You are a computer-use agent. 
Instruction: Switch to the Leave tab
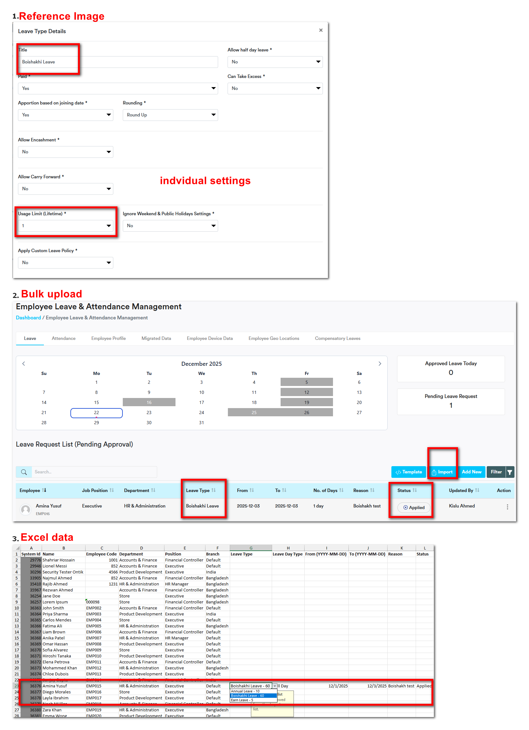[x=30, y=338]
